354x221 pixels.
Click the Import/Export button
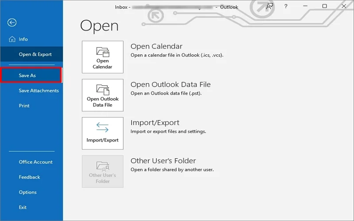pyautogui.click(x=103, y=133)
